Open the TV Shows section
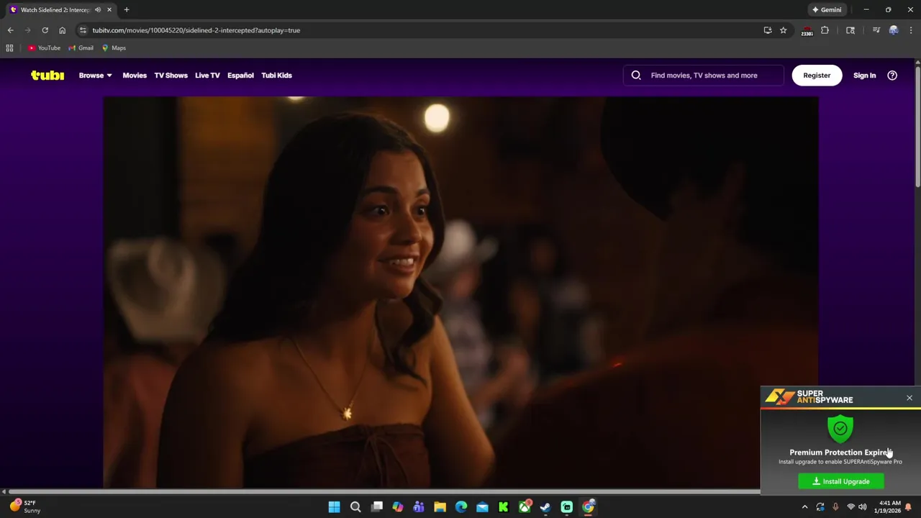921x518 pixels. [171, 75]
